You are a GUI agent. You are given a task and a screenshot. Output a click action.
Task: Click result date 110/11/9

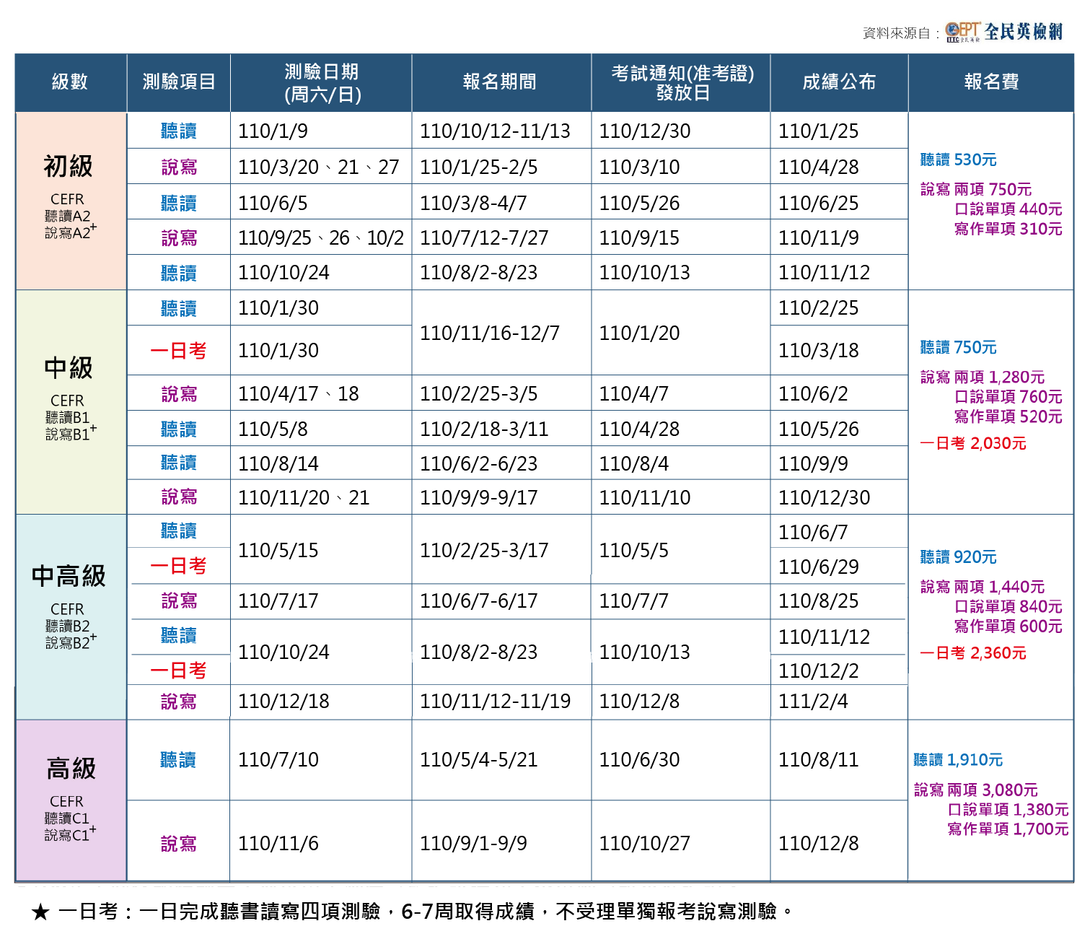[x=818, y=238]
